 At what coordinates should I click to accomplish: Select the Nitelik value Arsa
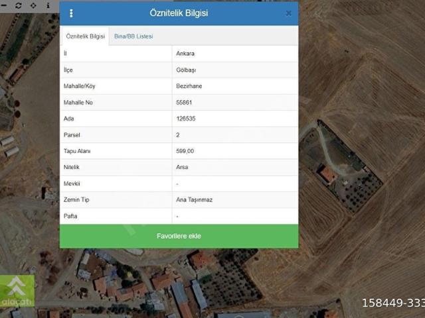182,167
